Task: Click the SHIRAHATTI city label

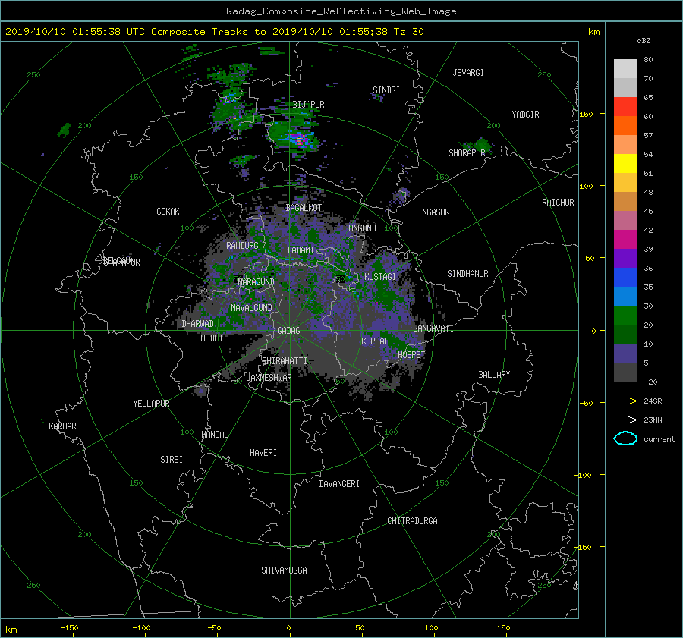Action: pos(285,361)
